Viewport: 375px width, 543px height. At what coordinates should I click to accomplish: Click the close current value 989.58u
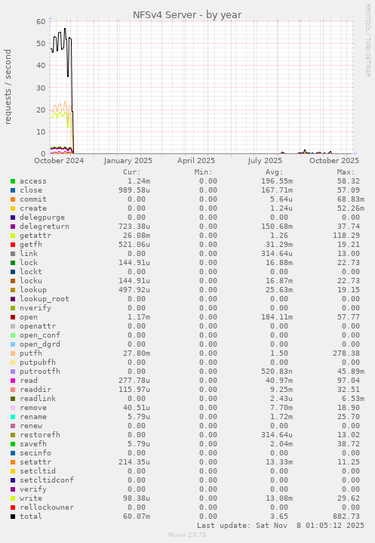click(x=134, y=190)
